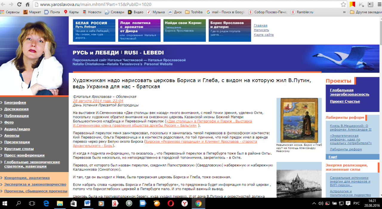Click the browser forward arrow
Image resolution: width=382 pixels, height=209 pixels.
(x=11, y=4)
